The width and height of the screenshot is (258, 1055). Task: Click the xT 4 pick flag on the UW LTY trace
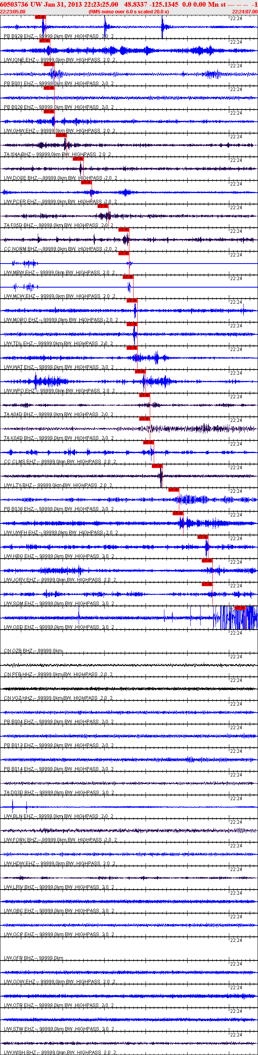(157, 466)
